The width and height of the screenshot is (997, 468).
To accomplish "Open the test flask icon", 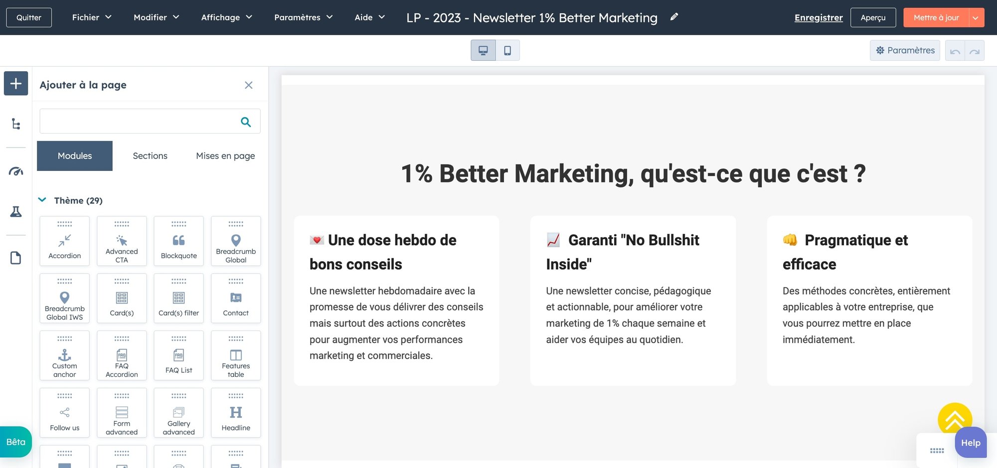I will (16, 211).
